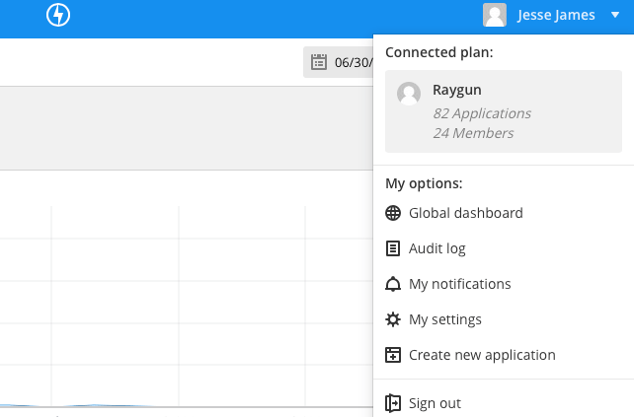Click the gear icon for My settings

393,319
